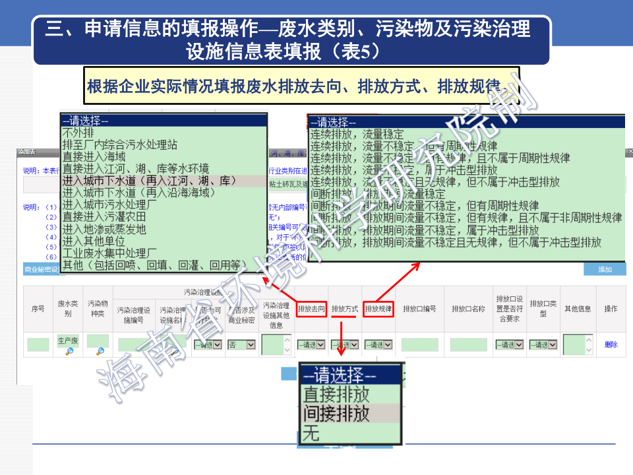Choose 间接排放 in the discharge mode list
The width and height of the screenshot is (633, 475).
[x=351, y=413]
